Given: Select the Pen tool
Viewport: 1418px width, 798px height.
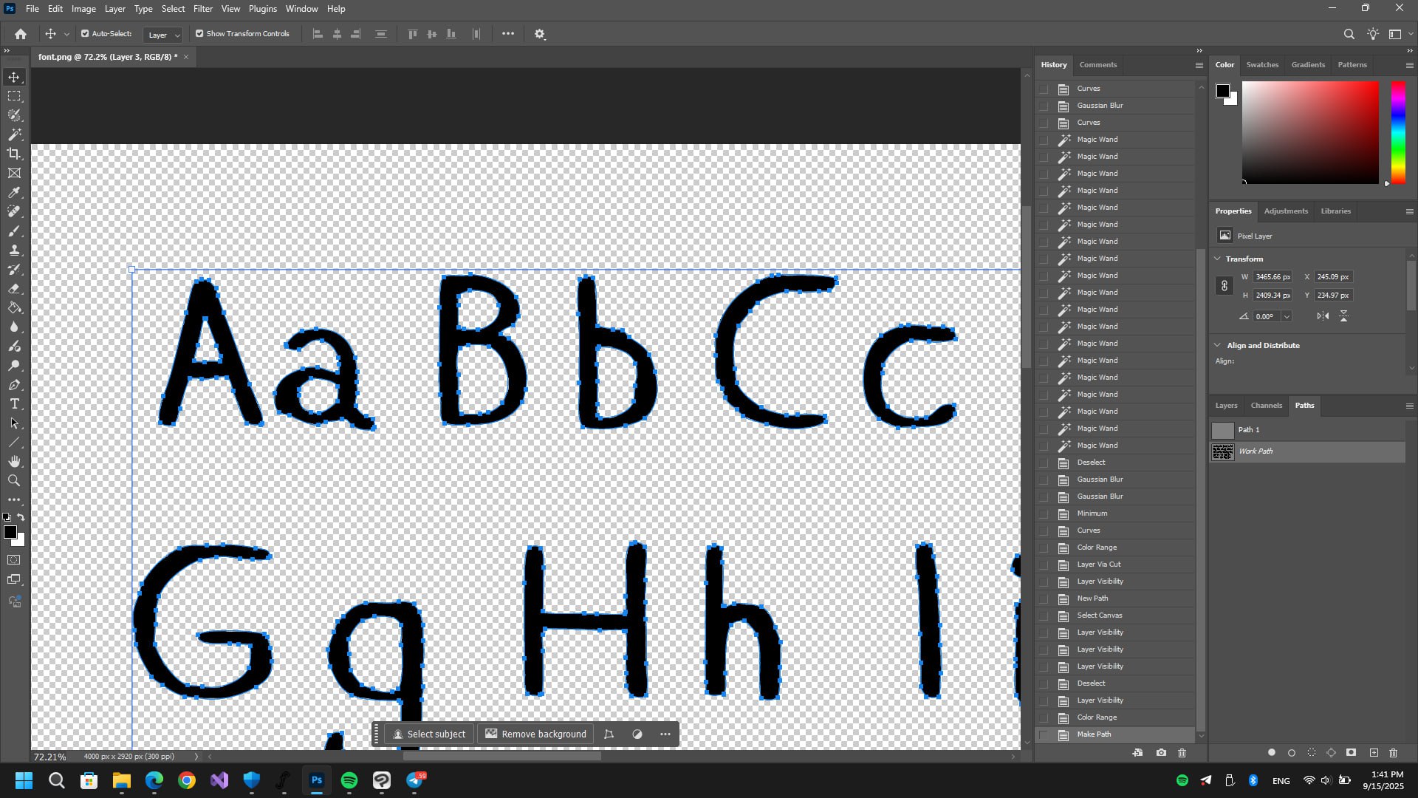Looking at the screenshot, I should (x=14, y=385).
